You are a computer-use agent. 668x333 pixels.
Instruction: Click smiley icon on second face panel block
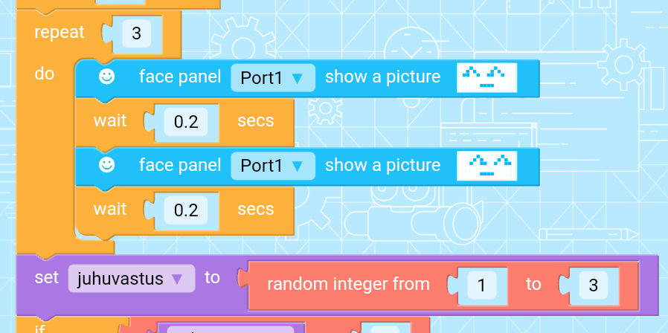(106, 165)
